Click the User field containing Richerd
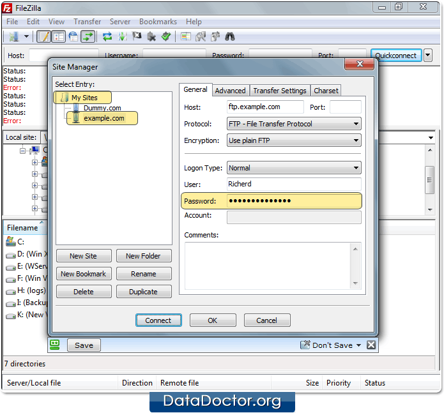 click(294, 184)
